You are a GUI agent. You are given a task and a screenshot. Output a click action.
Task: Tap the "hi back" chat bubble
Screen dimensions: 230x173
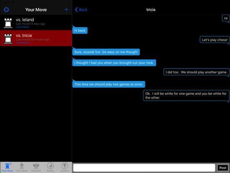click(80, 31)
